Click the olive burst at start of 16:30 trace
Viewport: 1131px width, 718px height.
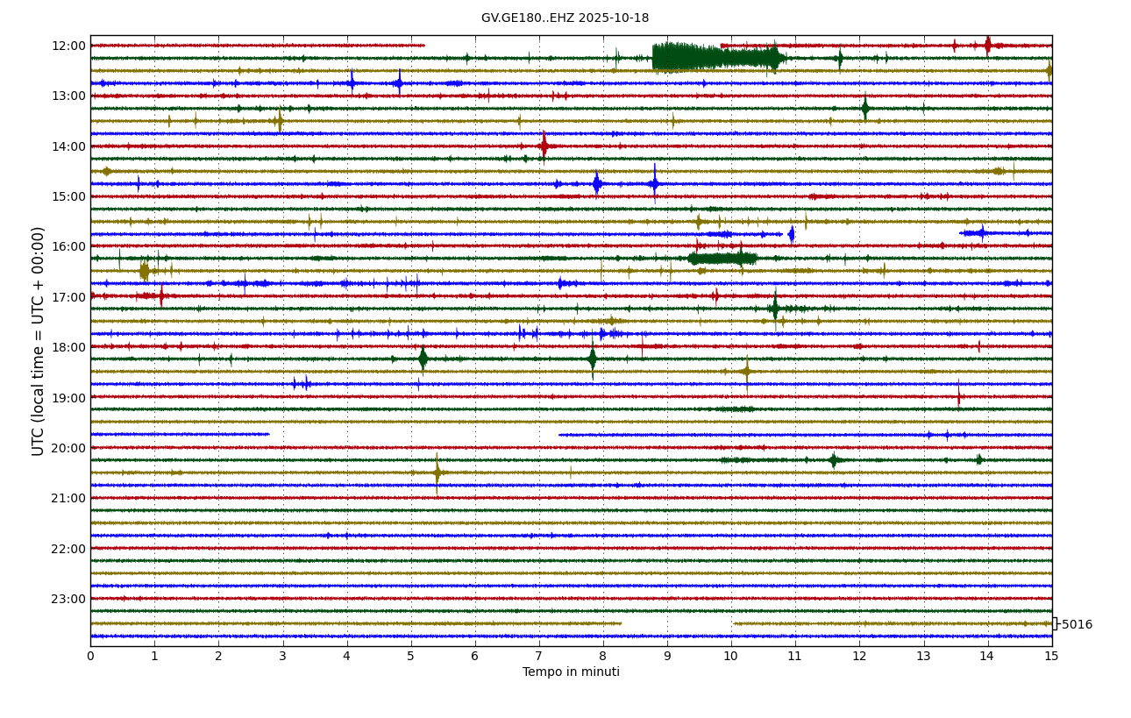click(144, 271)
